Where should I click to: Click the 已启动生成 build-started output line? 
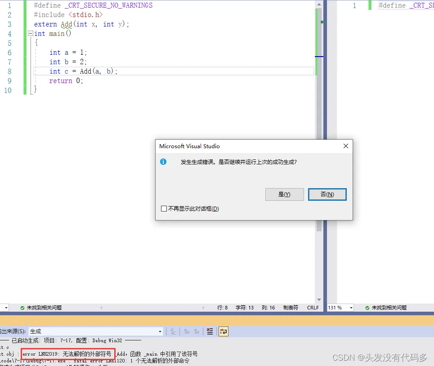click(x=71, y=340)
